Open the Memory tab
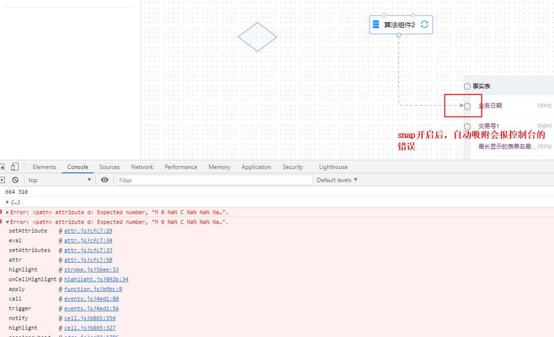554x337 pixels. tap(220, 167)
